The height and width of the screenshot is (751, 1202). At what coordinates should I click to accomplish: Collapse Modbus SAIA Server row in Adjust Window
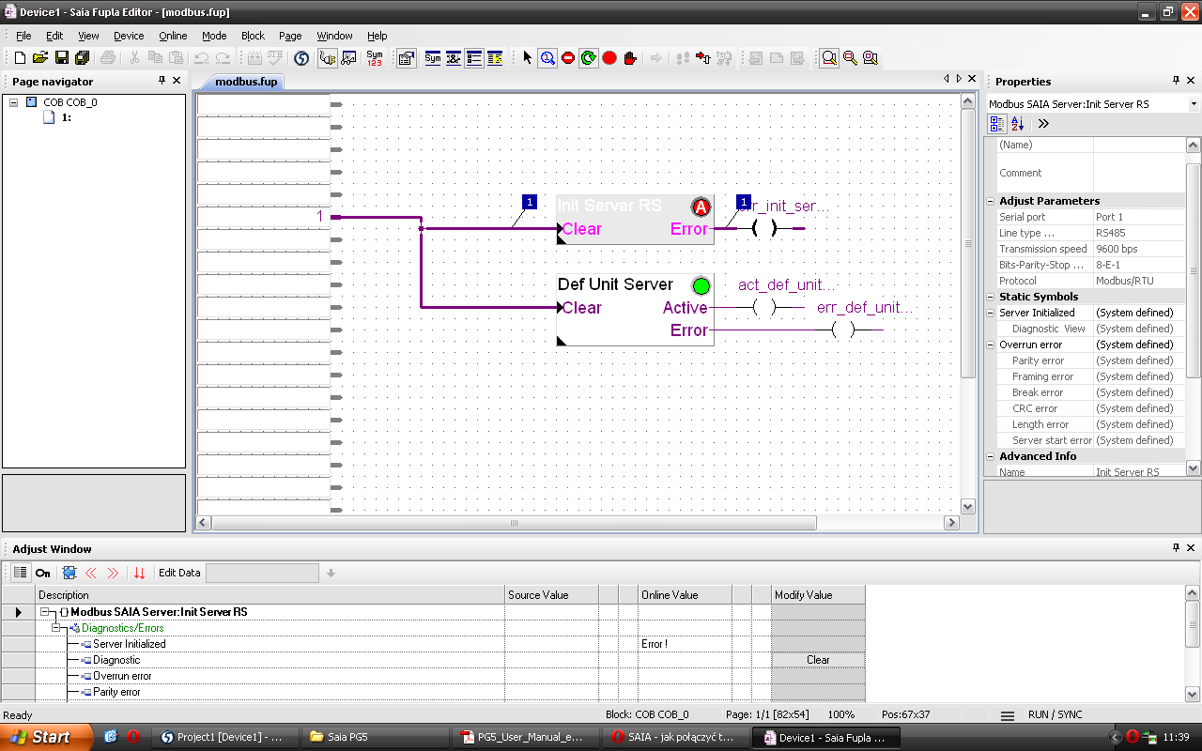pyautogui.click(x=45, y=612)
